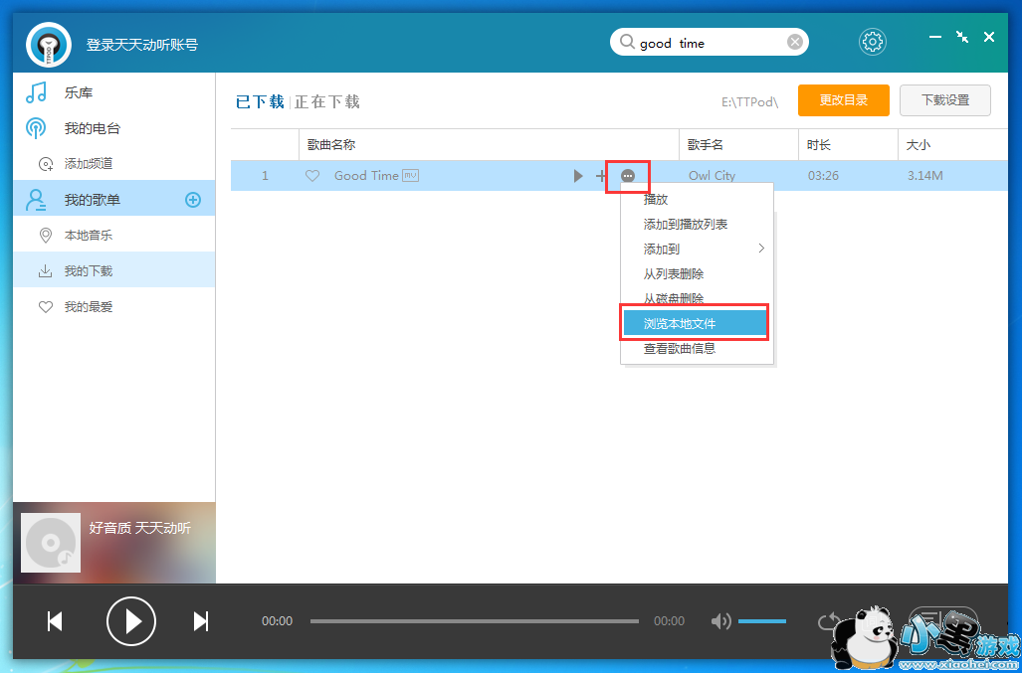The height and width of the screenshot is (673, 1022).
Task: Switch to mini mode window icon
Action: (x=962, y=37)
